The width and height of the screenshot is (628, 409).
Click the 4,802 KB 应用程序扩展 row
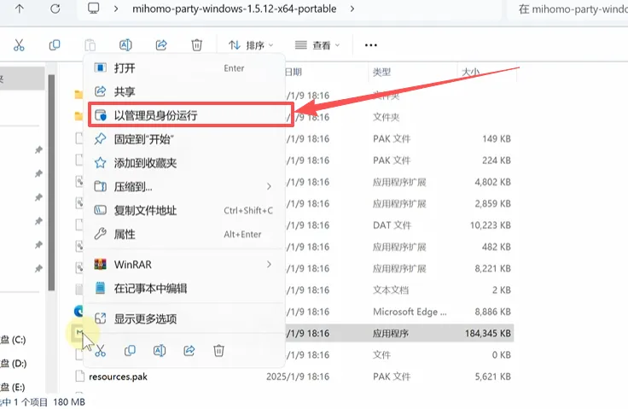coord(399,182)
